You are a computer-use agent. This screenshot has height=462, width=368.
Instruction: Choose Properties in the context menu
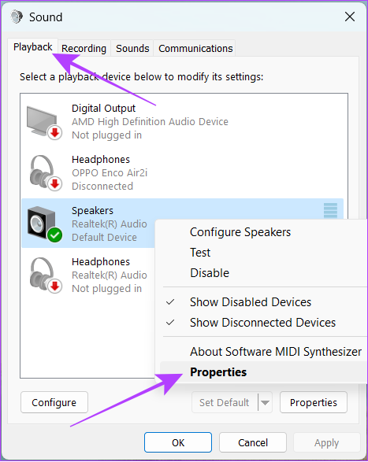point(218,372)
